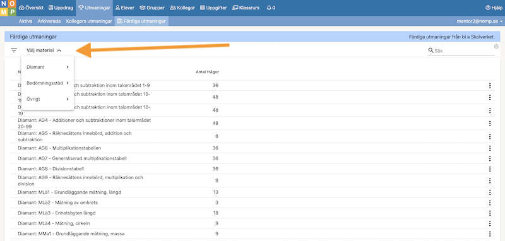Open the Hjälp help link
Image resolution: width=505 pixels, height=241 pixels.
click(494, 8)
